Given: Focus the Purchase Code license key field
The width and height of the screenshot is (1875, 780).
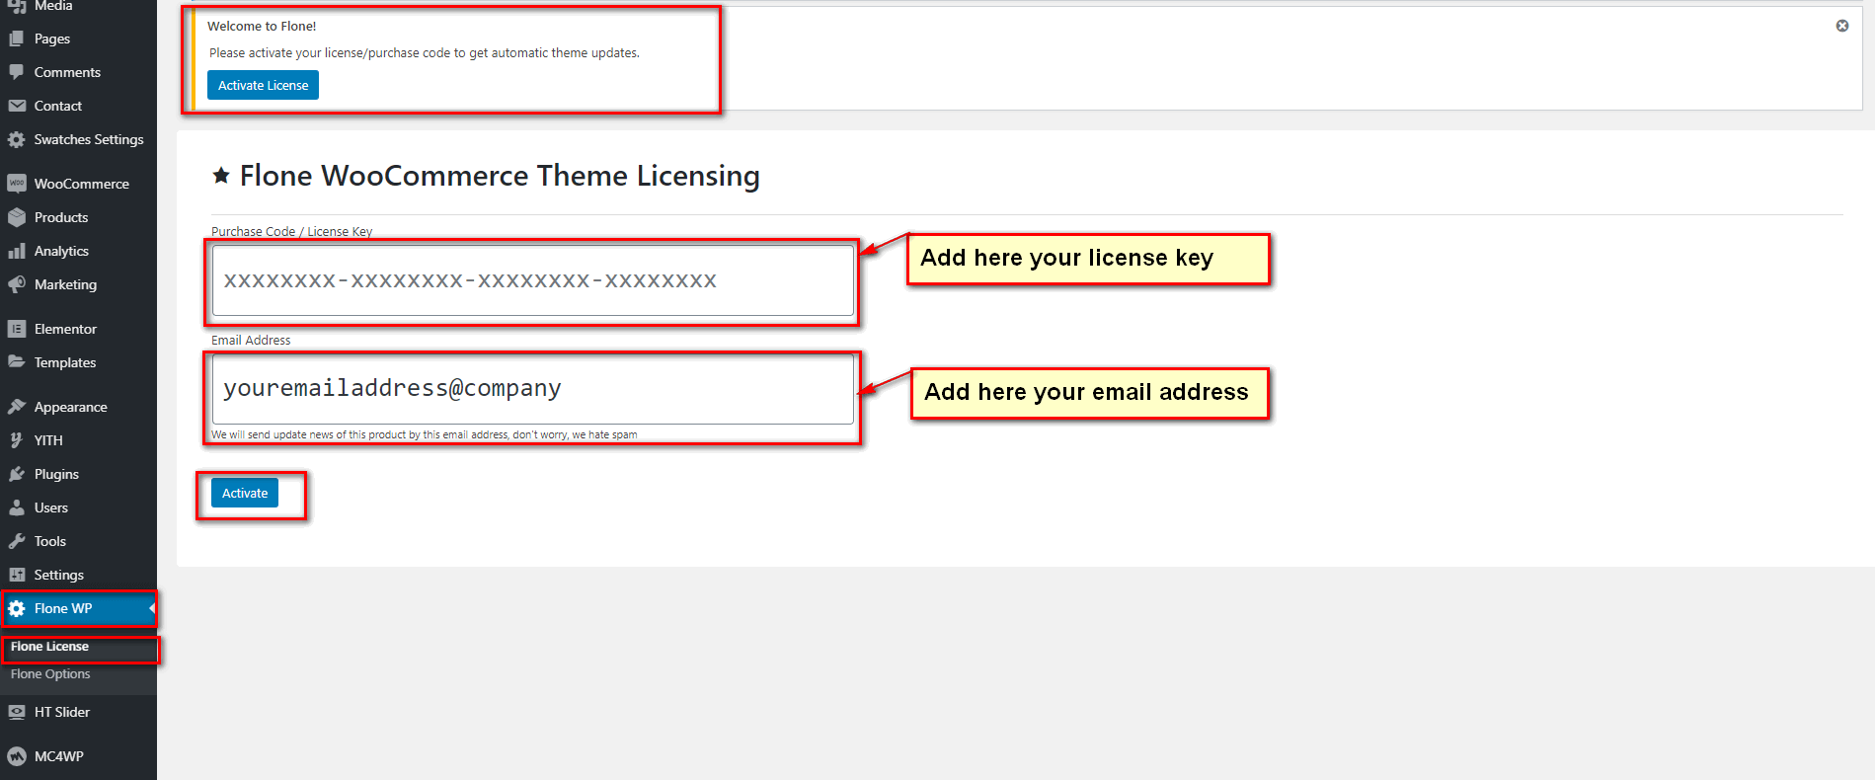Looking at the screenshot, I should [533, 280].
